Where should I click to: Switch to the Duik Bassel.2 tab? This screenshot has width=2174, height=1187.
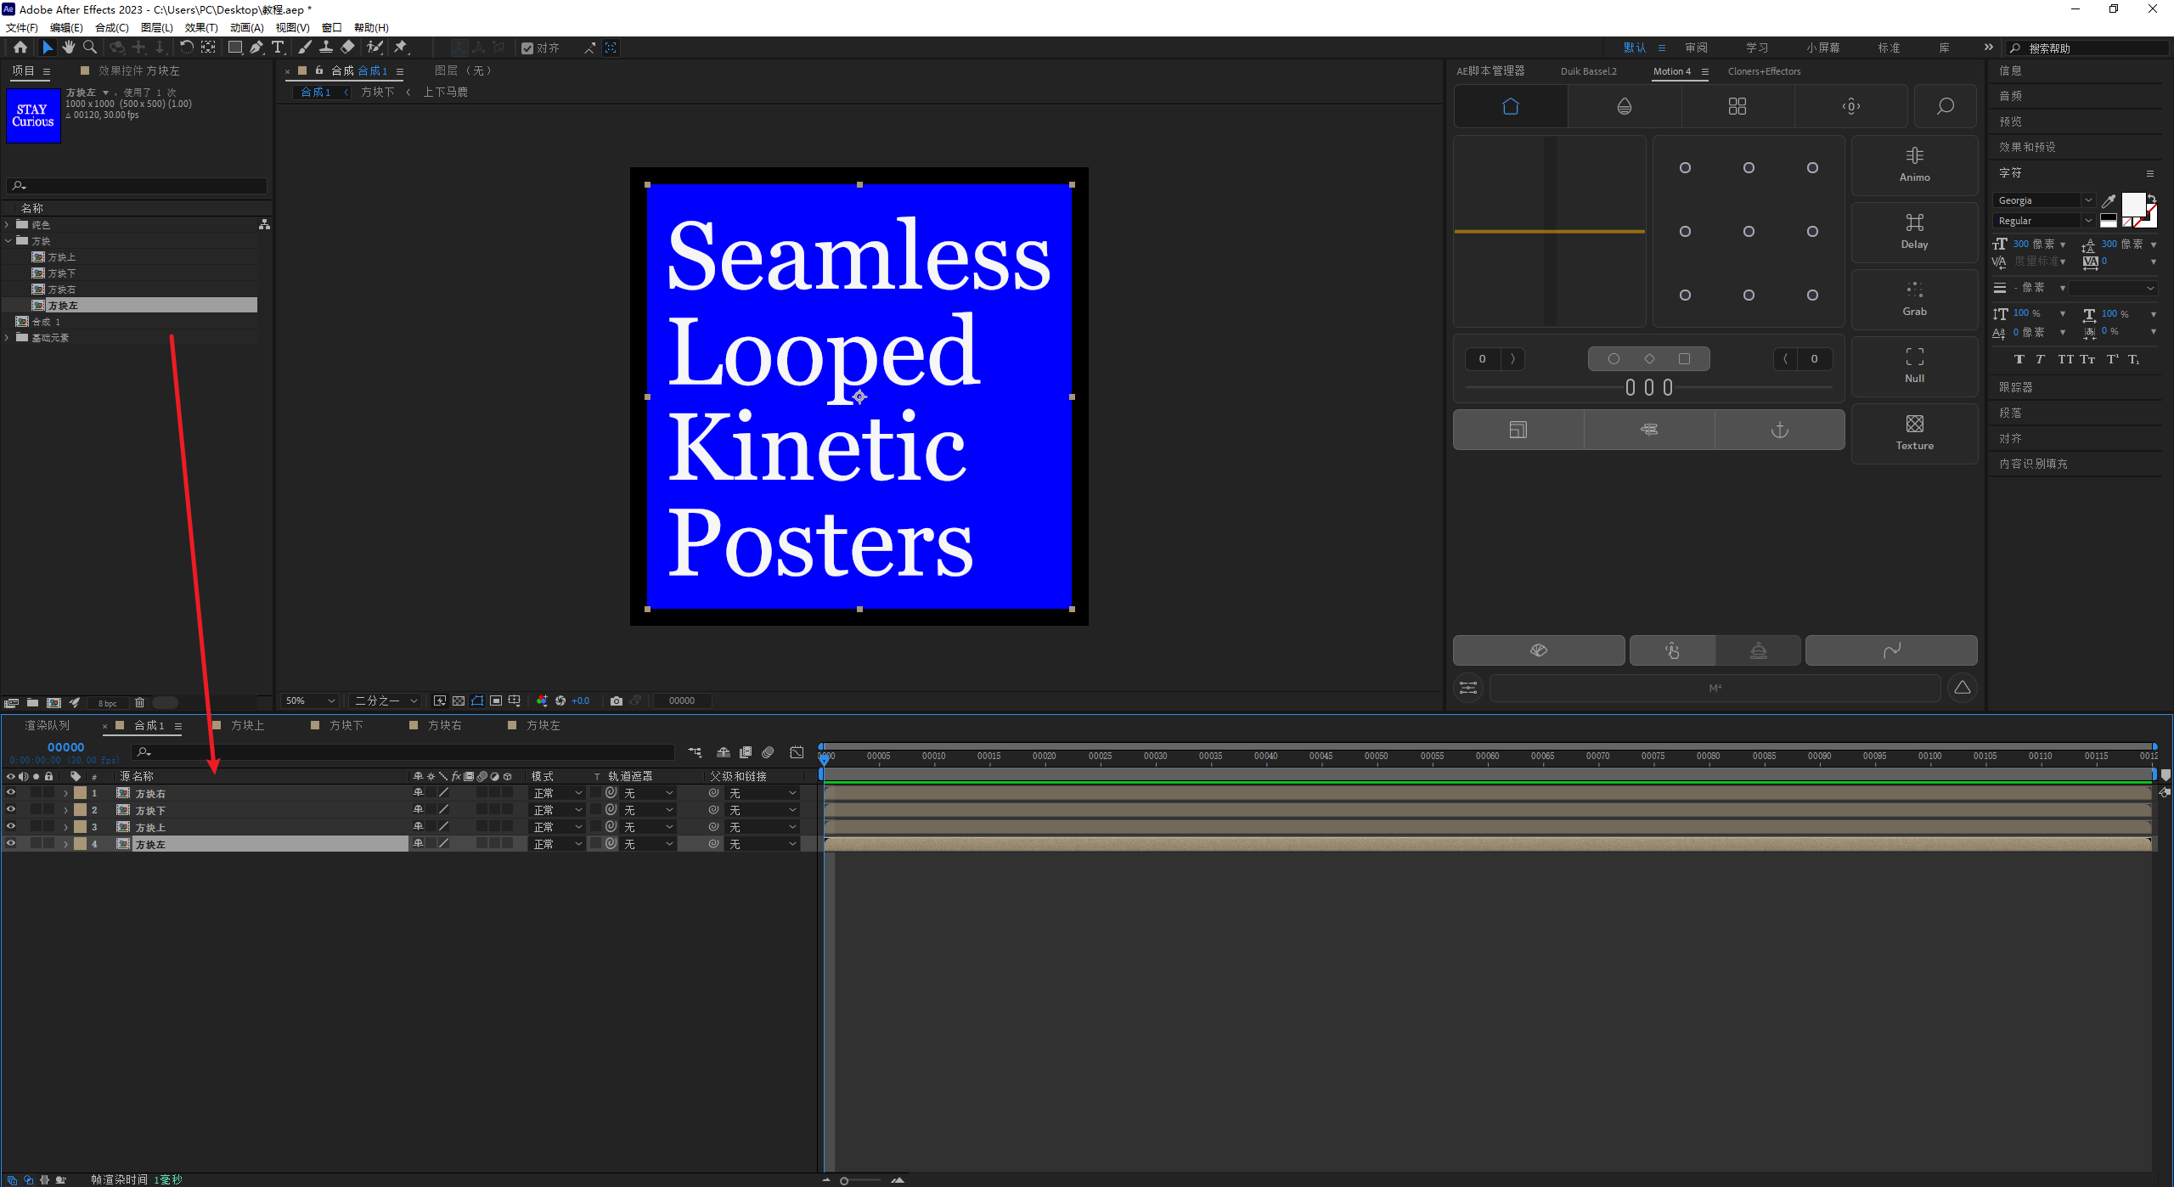coord(1588,71)
